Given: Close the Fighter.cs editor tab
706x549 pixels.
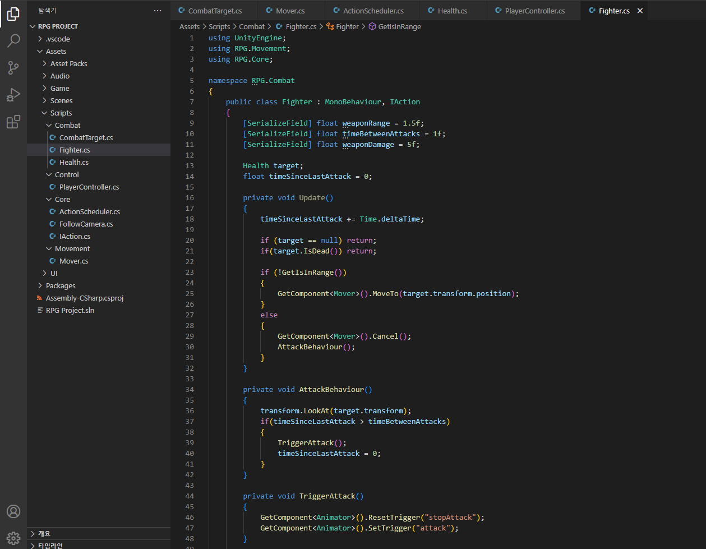Looking at the screenshot, I should click(x=640, y=11).
